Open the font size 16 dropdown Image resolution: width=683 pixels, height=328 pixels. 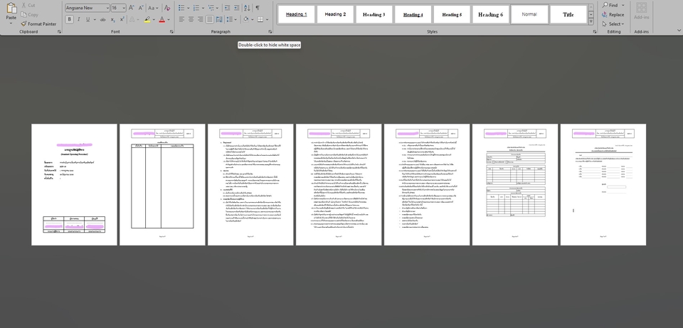(124, 8)
